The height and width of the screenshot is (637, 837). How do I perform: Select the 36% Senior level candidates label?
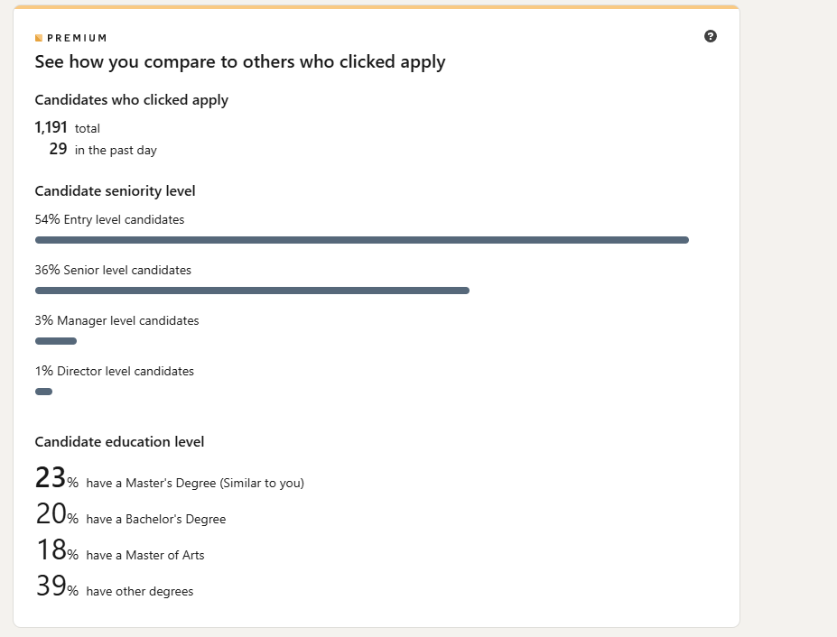113,270
